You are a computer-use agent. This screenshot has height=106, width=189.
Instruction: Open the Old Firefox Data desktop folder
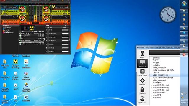(5, 64)
